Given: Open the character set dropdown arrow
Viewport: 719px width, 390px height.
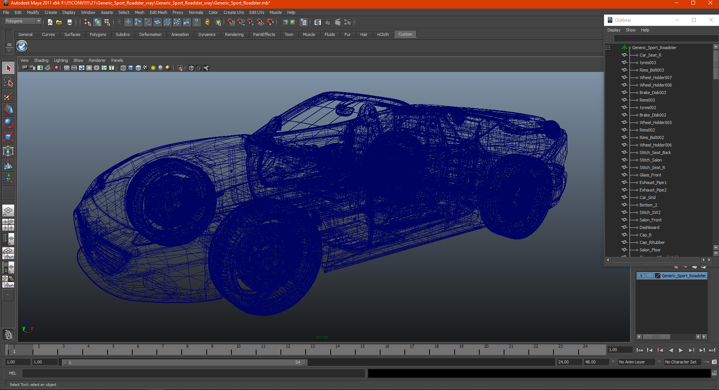Looking at the screenshot, I should click(x=659, y=362).
